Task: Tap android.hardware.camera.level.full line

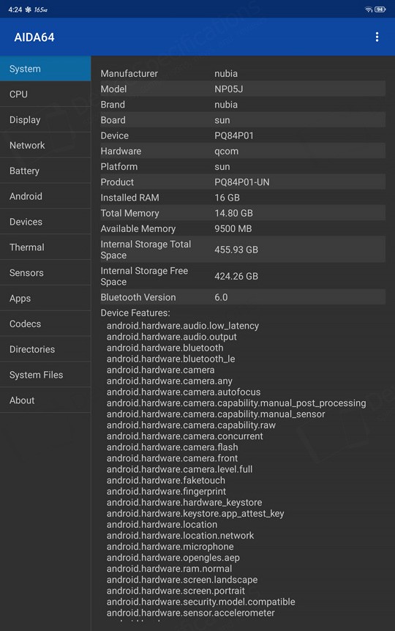Action: coord(179,469)
